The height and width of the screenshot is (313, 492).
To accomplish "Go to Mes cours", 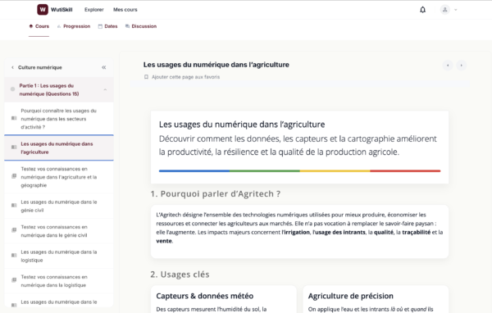I will (x=125, y=10).
